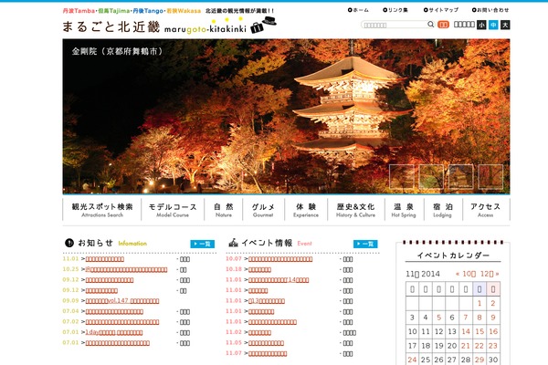The height and width of the screenshot is (365, 548).
Task: Open the お問い合わせ contact link
Action: 490,10
